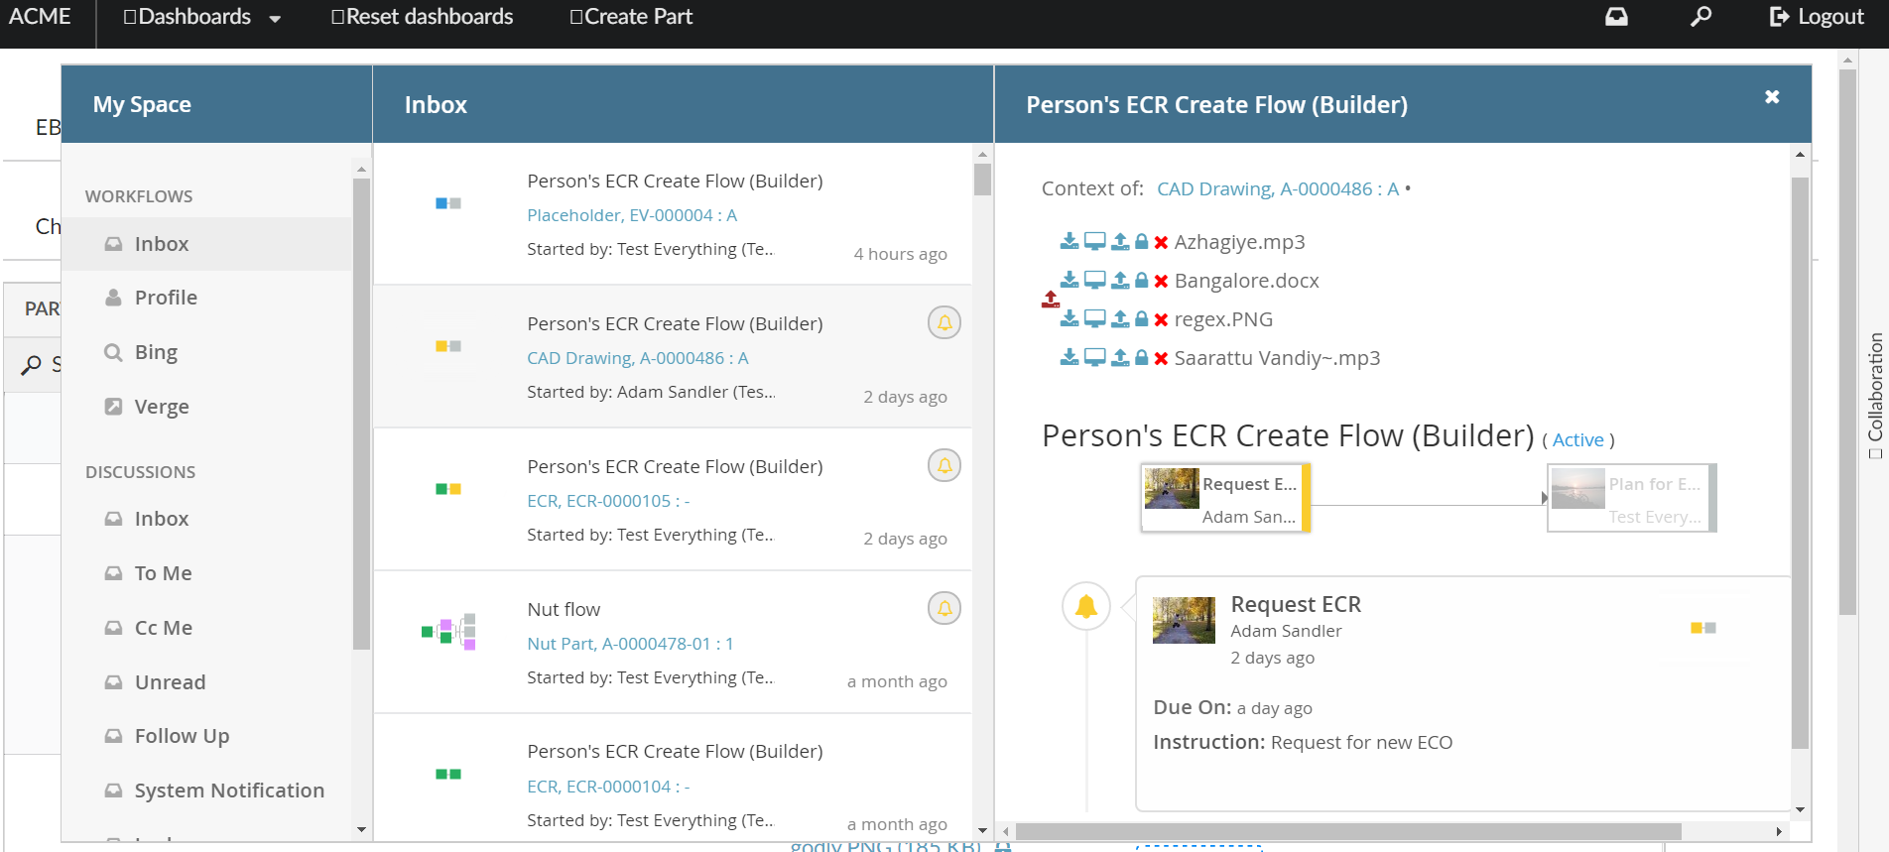The width and height of the screenshot is (1889, 852).
Task: Open the search magnifier in the top bar
Action: tap(1700, 17)
